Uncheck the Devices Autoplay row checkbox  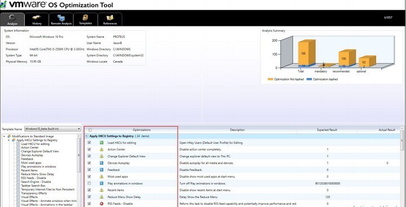(x=89, y=163)
